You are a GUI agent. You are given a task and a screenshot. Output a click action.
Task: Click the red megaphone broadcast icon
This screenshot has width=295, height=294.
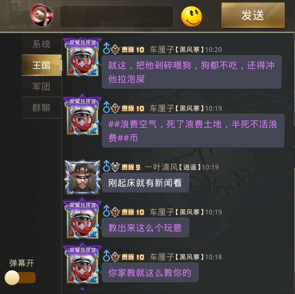[x=42, y=16]
